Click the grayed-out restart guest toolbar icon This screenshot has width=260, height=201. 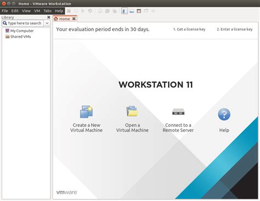click(x=90, y=11)
